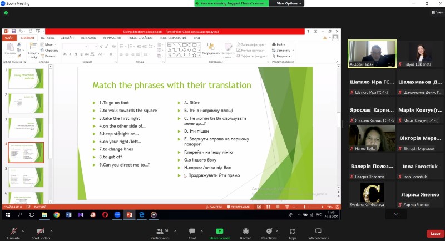Image resolution: width=445 pixels, height=241 pixels.
Task: Select Hanna Boiko's video tile
Action: (372, 138)
